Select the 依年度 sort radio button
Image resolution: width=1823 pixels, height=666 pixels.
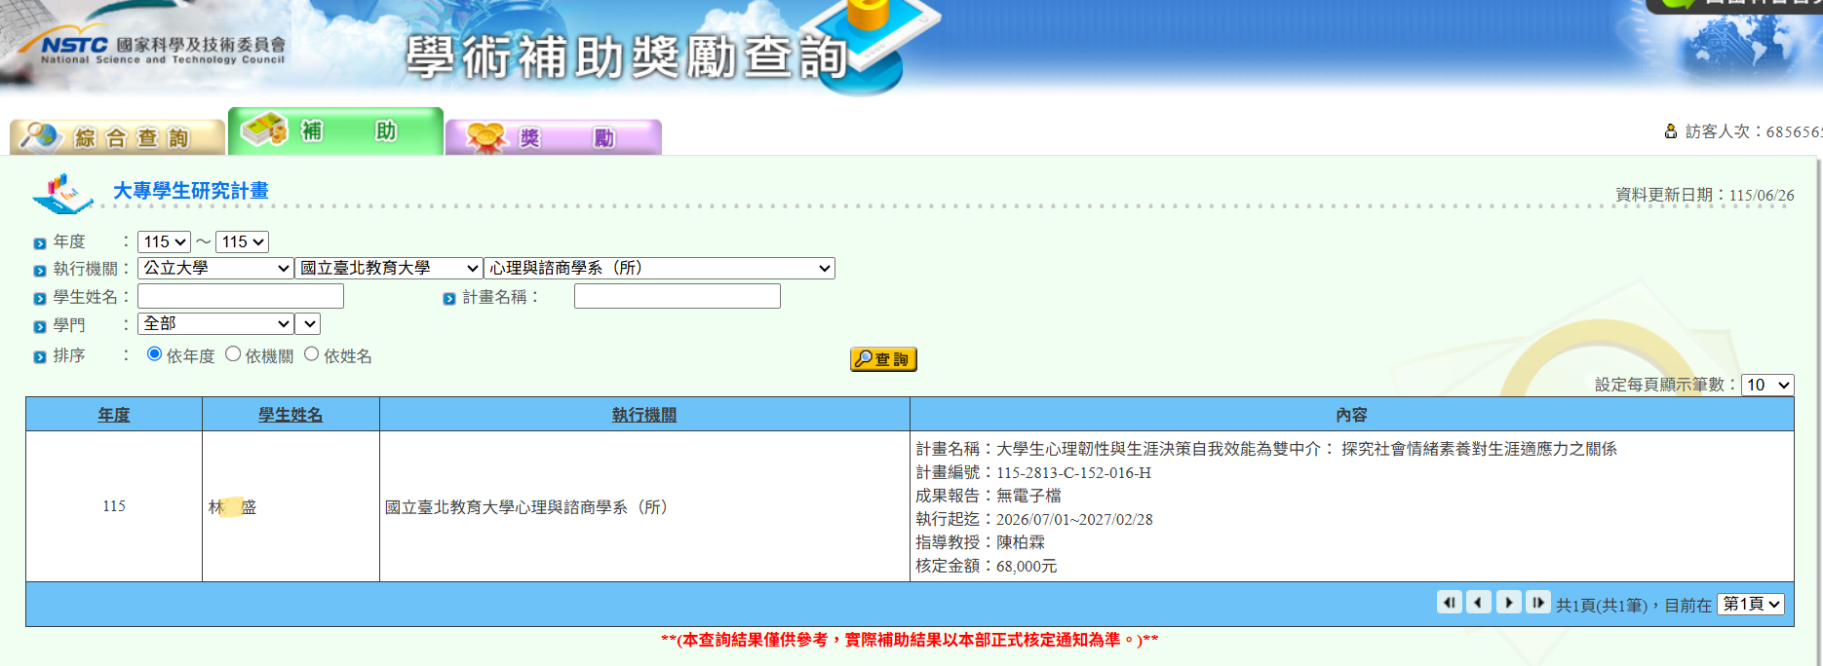pos(154,354)
